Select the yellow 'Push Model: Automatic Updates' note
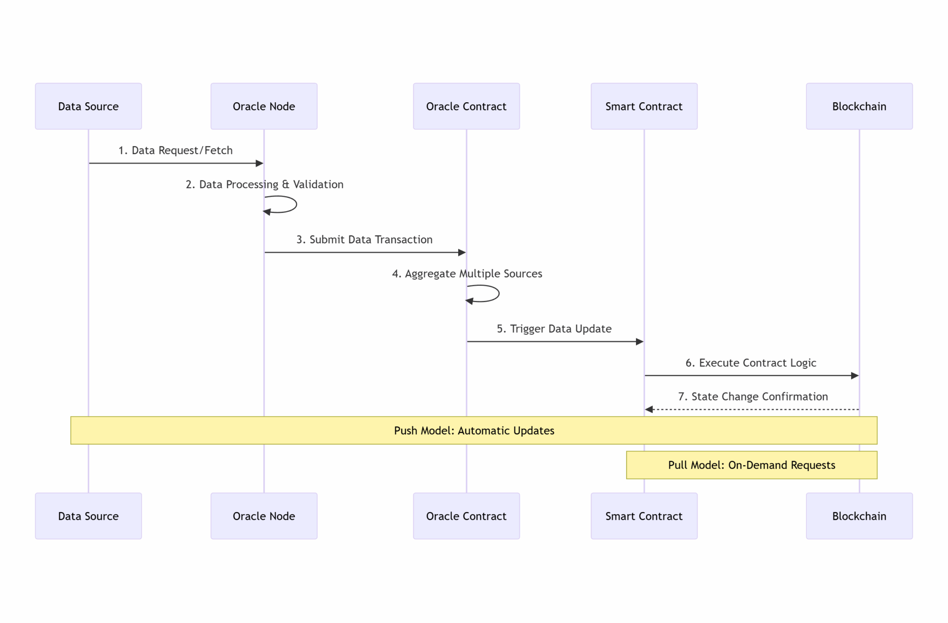Screen dimensions: 948x623 (474, 431)
